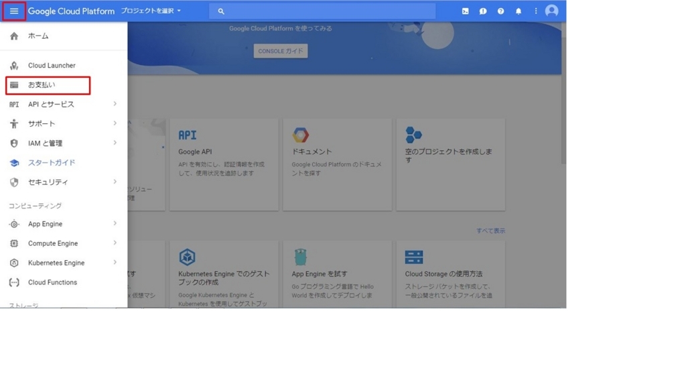Click the Cloud Storage card icon
Viewport: 686px width, 374px height.
click(414, 257)
